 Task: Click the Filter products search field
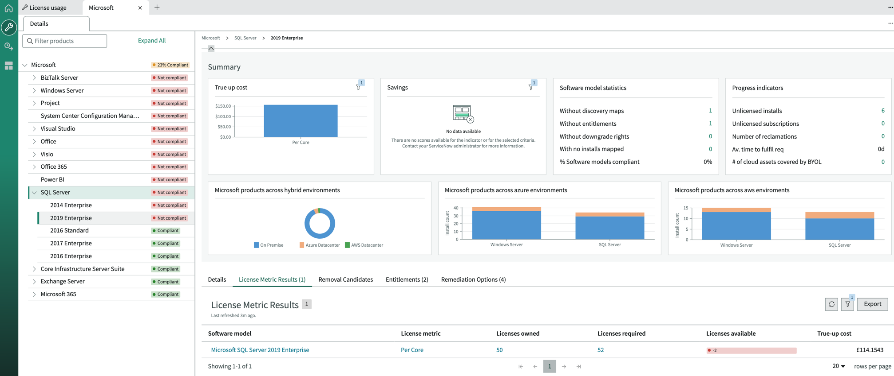[65, 41]
